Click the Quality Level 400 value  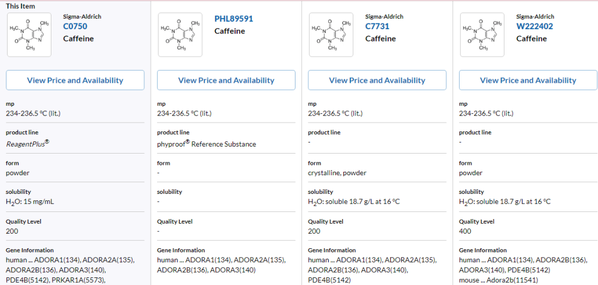coord(464,231)
